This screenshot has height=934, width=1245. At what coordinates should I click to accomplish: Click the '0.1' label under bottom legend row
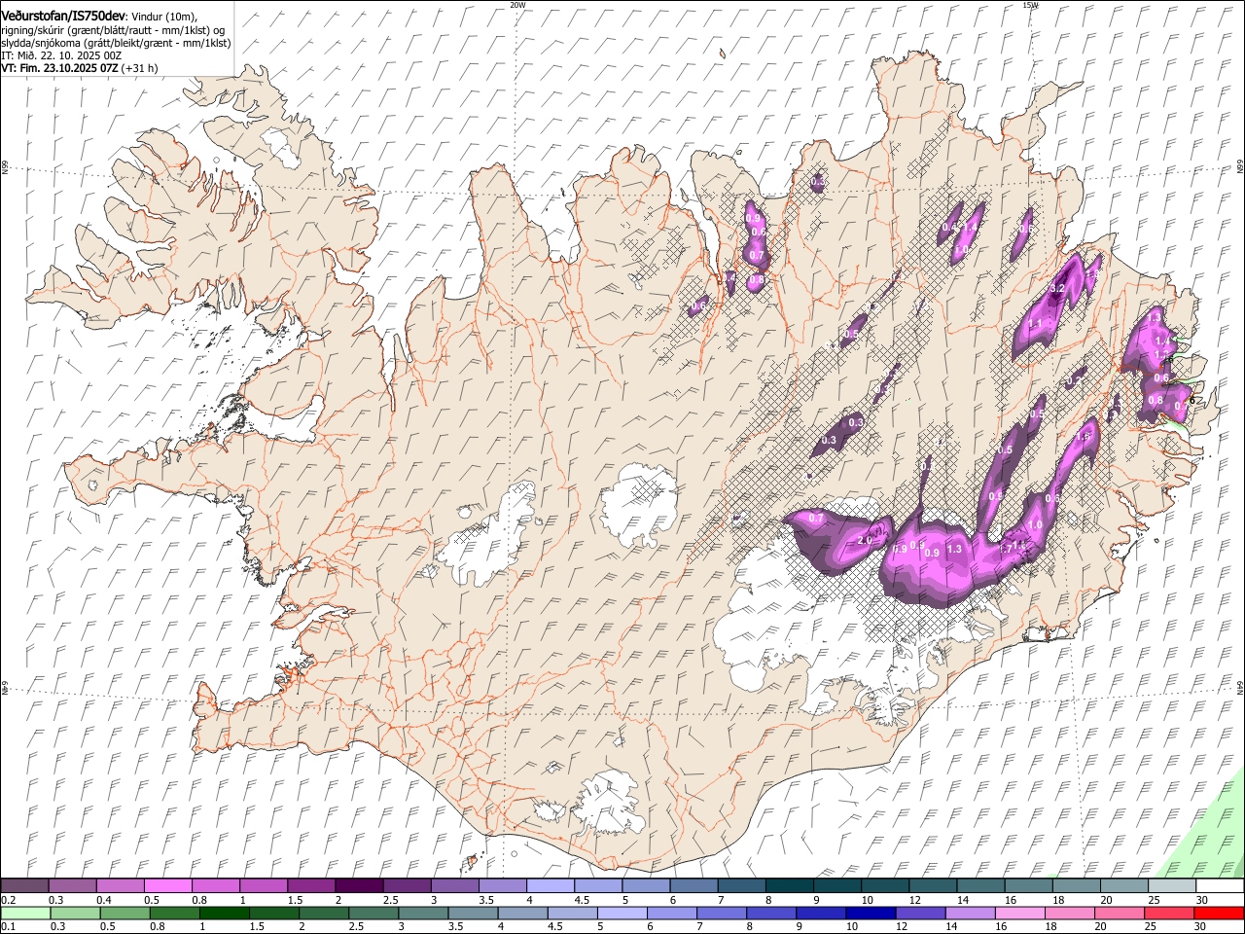[x=8, y=927]
